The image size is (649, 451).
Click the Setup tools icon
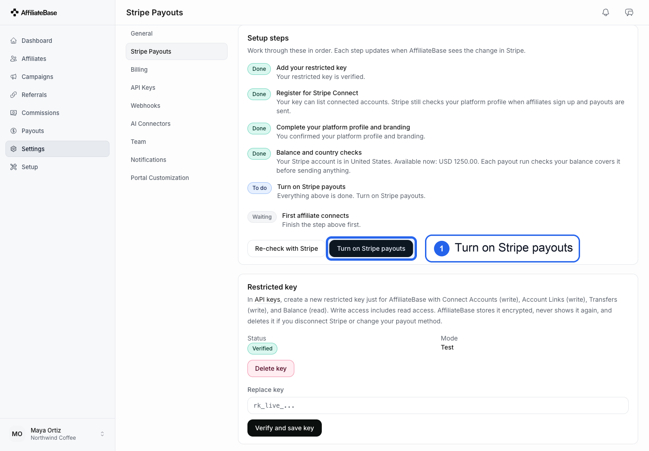(14, 167)
